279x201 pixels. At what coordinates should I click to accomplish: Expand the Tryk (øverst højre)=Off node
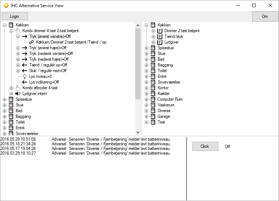click(x=18, y=48)
